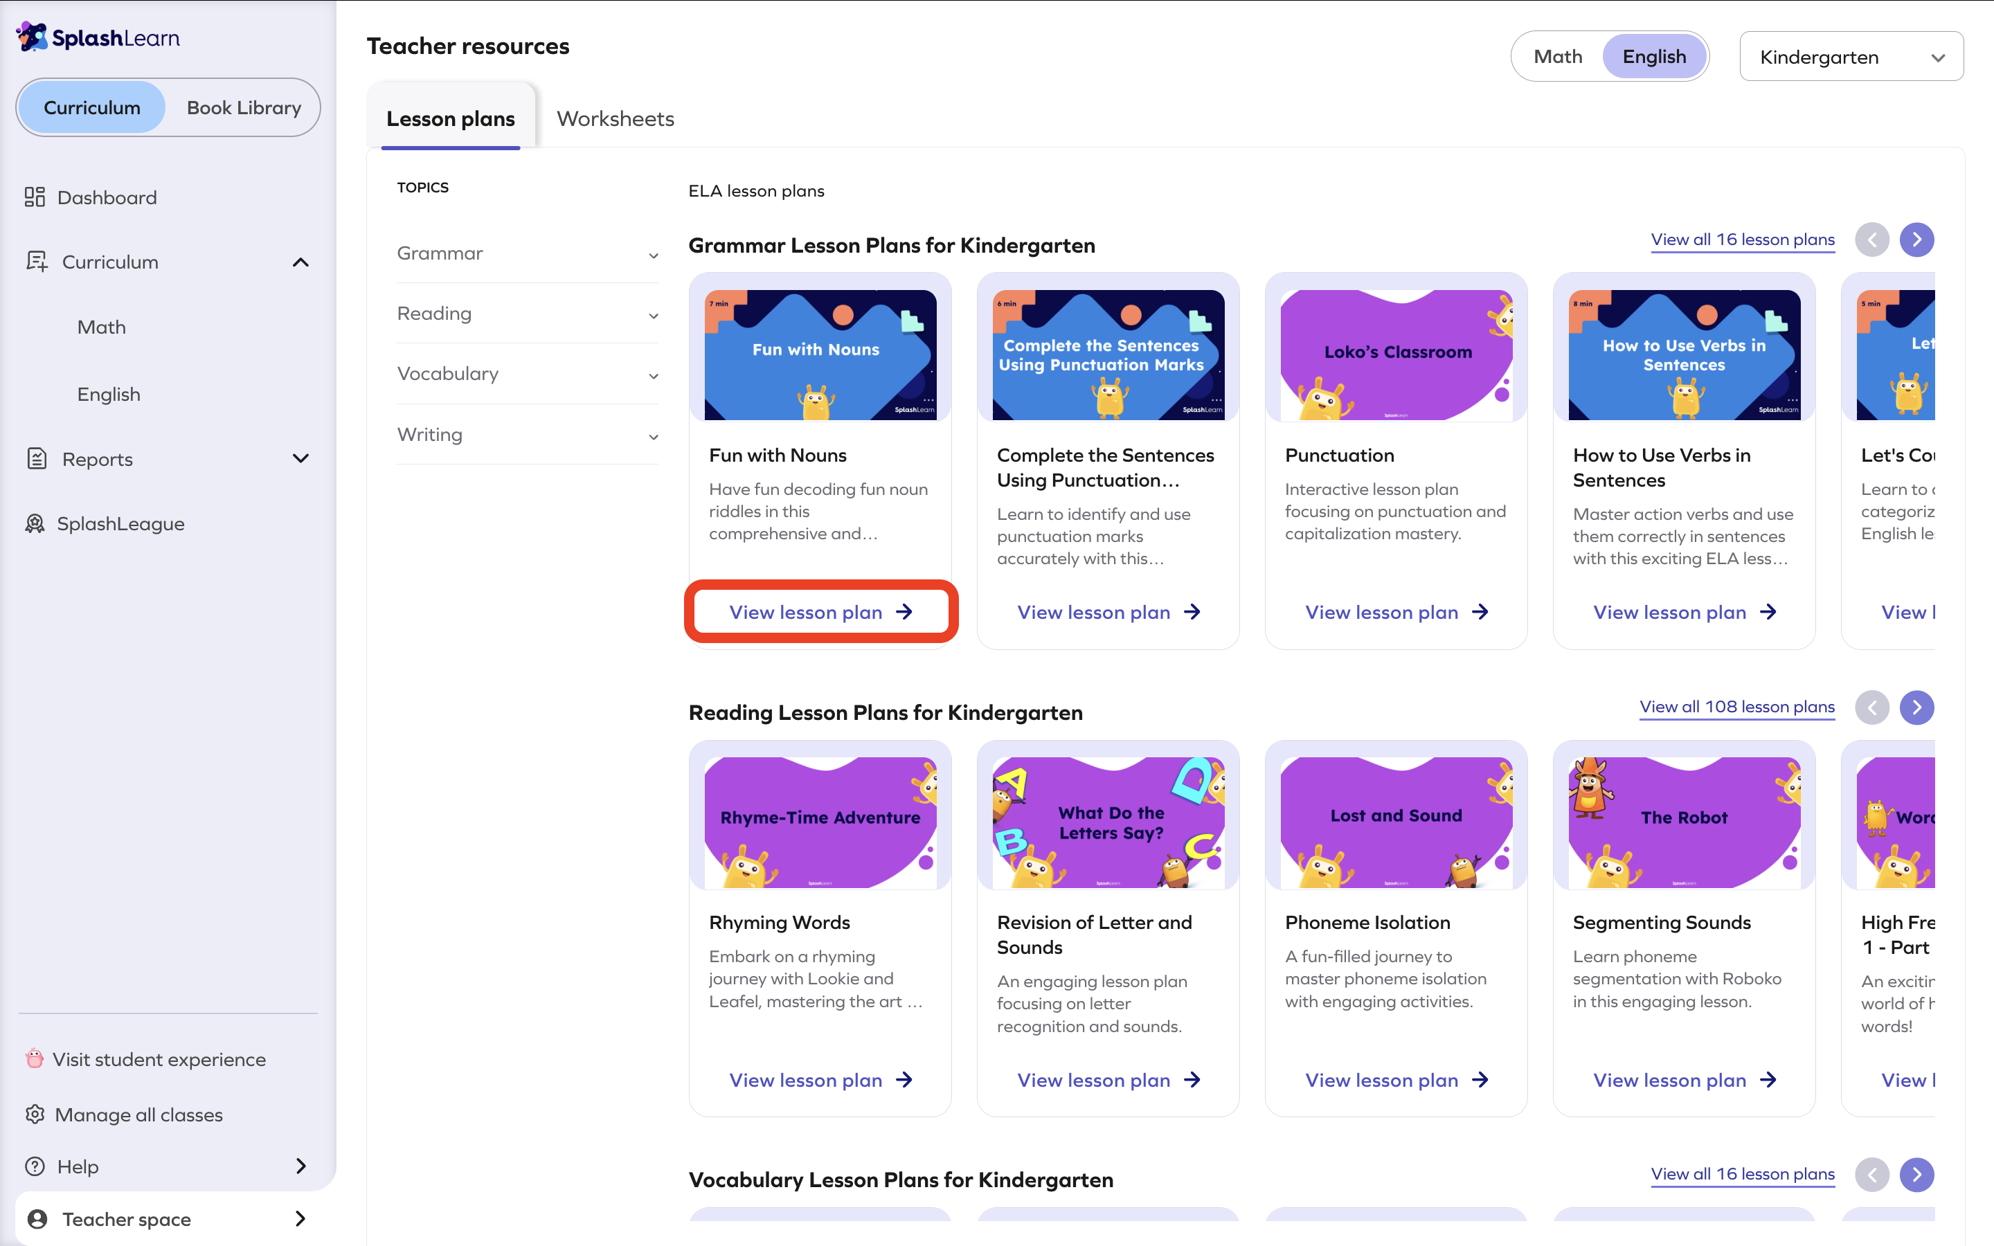
Task: Go to next Grammar lesson plans
Action: 1916,240
